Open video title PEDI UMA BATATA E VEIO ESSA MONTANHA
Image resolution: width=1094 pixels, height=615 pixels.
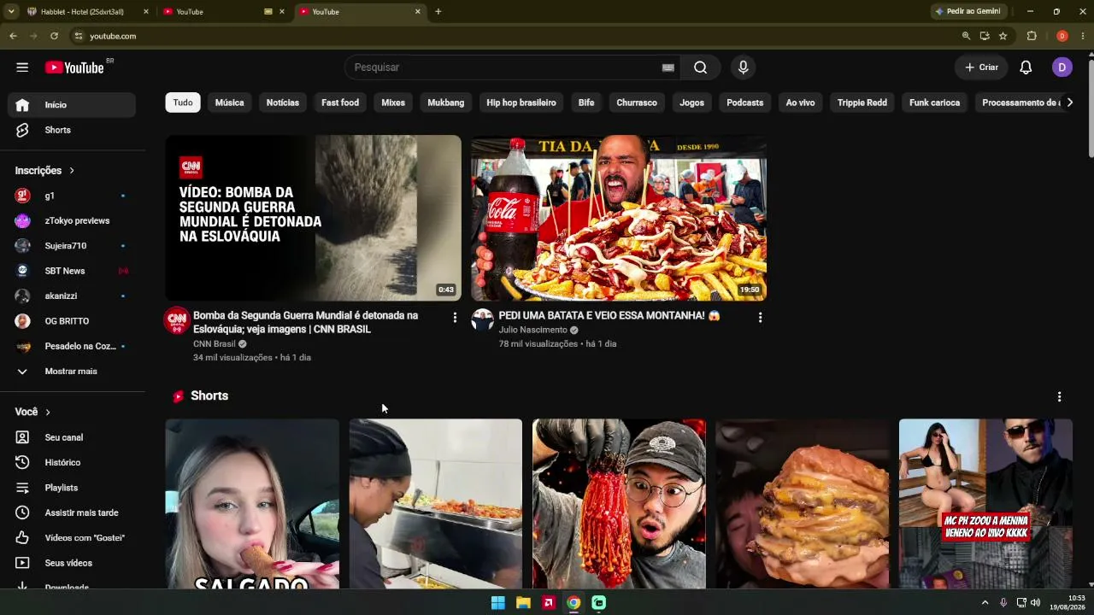[x=609, y=316]
